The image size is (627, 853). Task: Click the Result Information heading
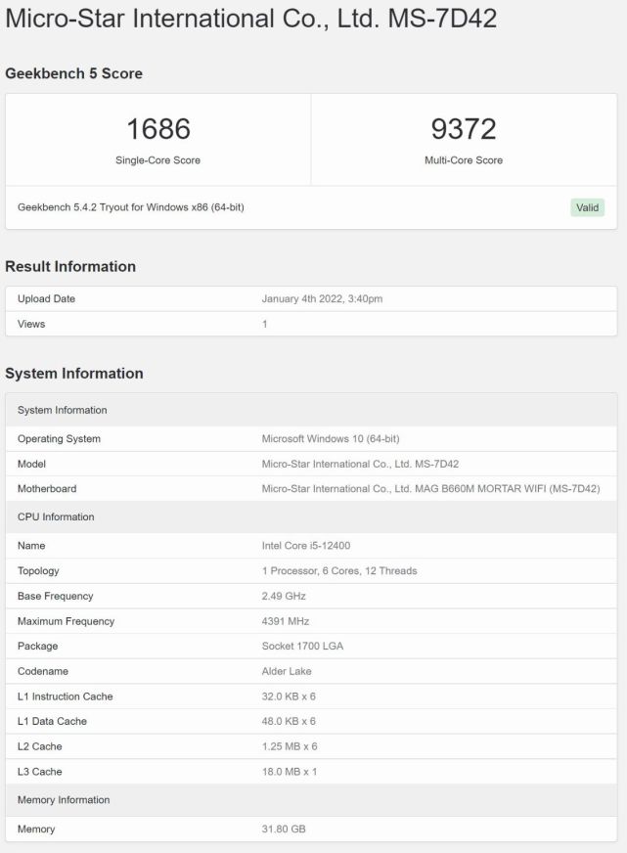coord(70,266)
